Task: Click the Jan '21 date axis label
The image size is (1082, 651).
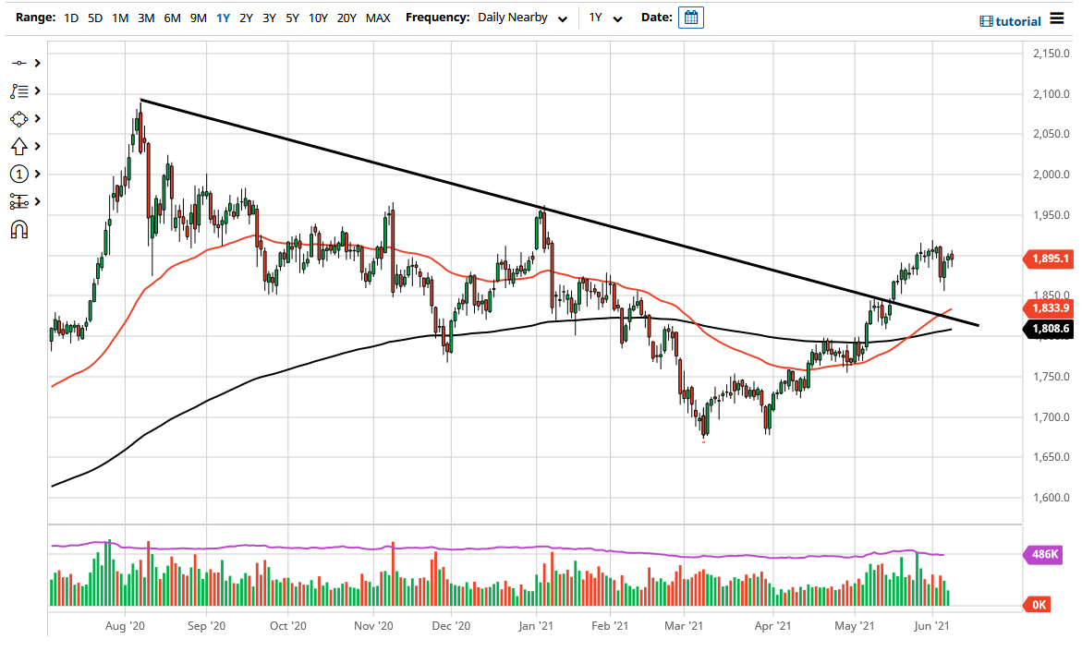Action: 536,626
